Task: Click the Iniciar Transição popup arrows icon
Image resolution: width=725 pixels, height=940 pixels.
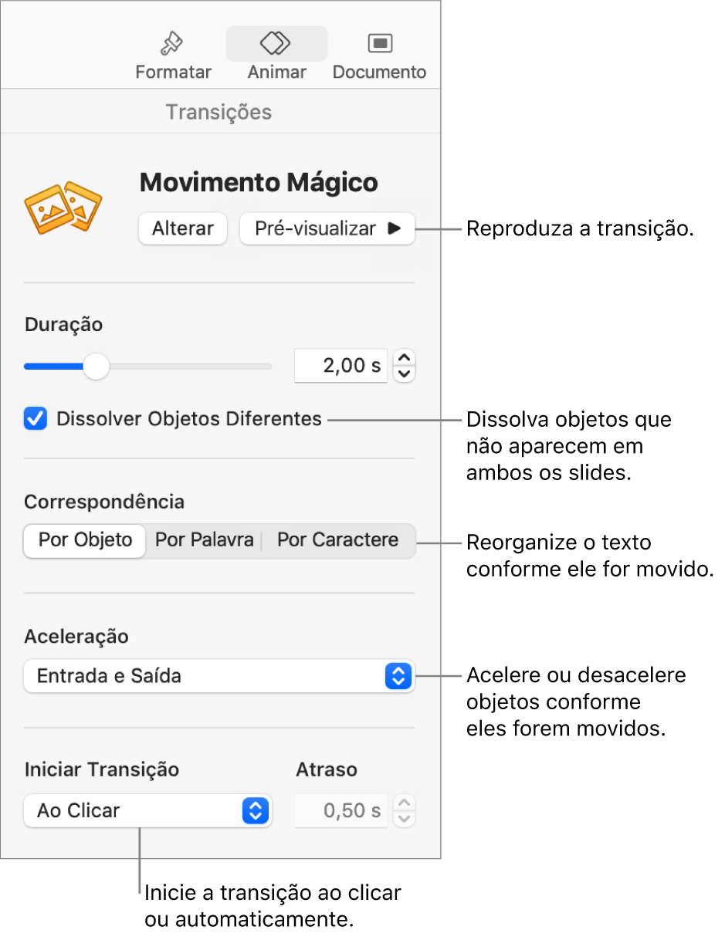Action: [256, 811]
